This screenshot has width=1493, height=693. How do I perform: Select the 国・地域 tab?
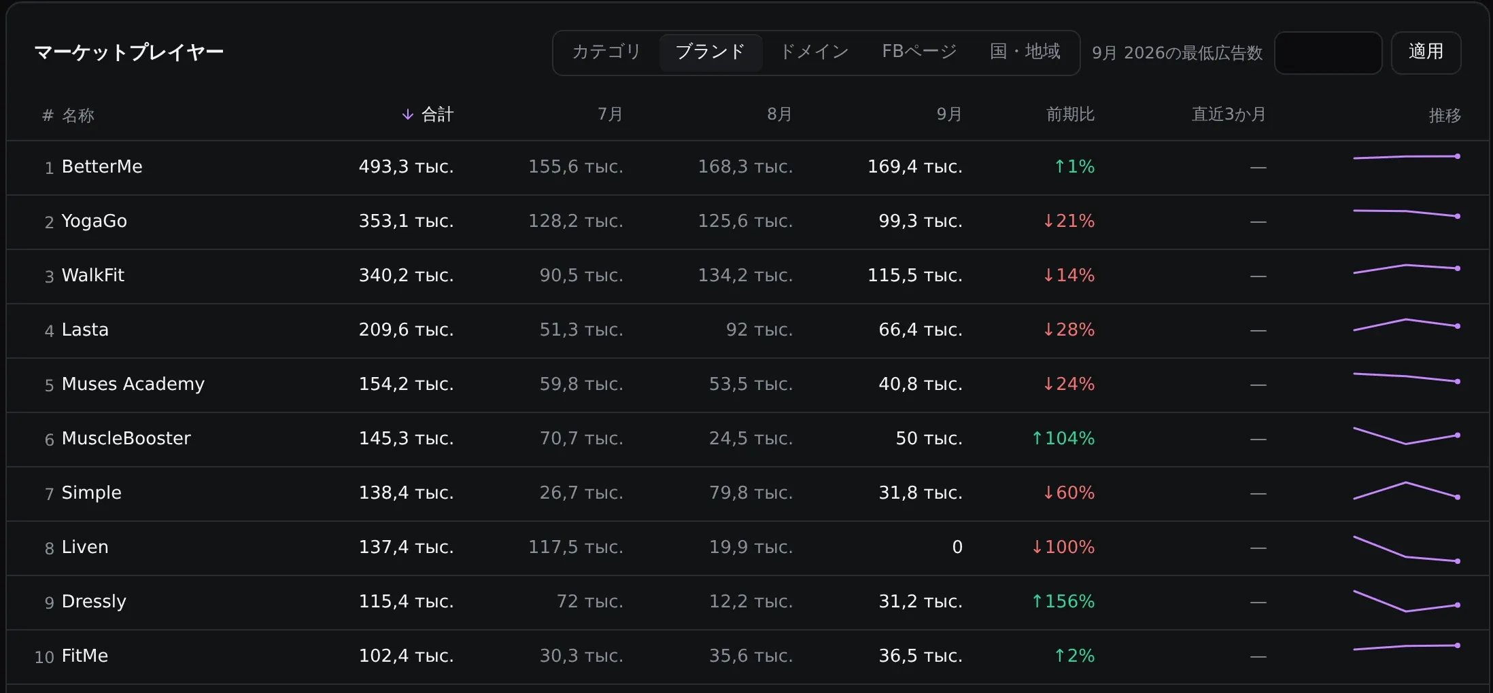pos(1025,52)
